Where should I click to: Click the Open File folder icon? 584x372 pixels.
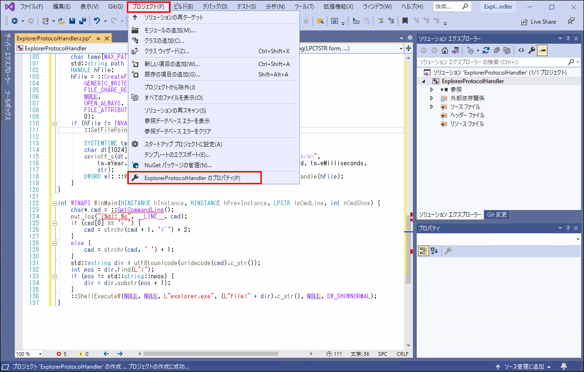62,21
